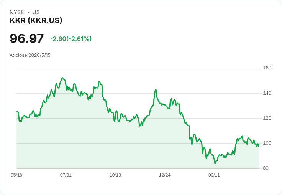Click the chart's highest peak near 07/31
This screenshot has width=282, height=195.
(62, 78)
